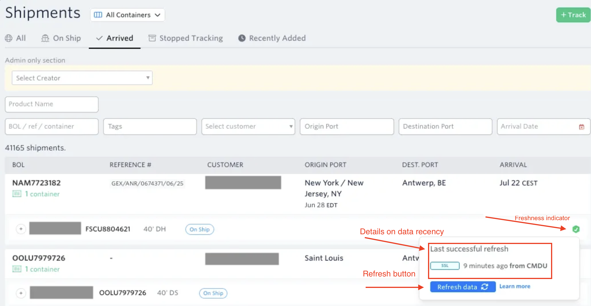Image resolution: width=591 pixels, height=306 pixels.
Task: Open the Learn more link
Action: click(x=515, y=286)
